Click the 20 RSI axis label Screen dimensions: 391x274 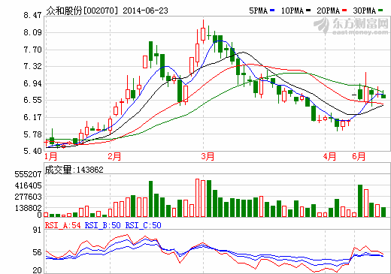click(x=37, y=270)
